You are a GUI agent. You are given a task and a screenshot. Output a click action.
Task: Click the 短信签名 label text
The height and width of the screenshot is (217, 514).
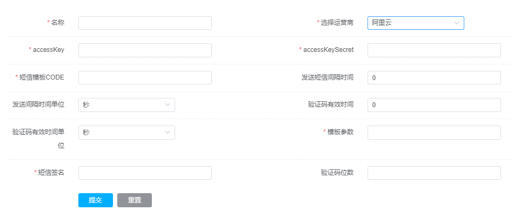click(51, 173)
